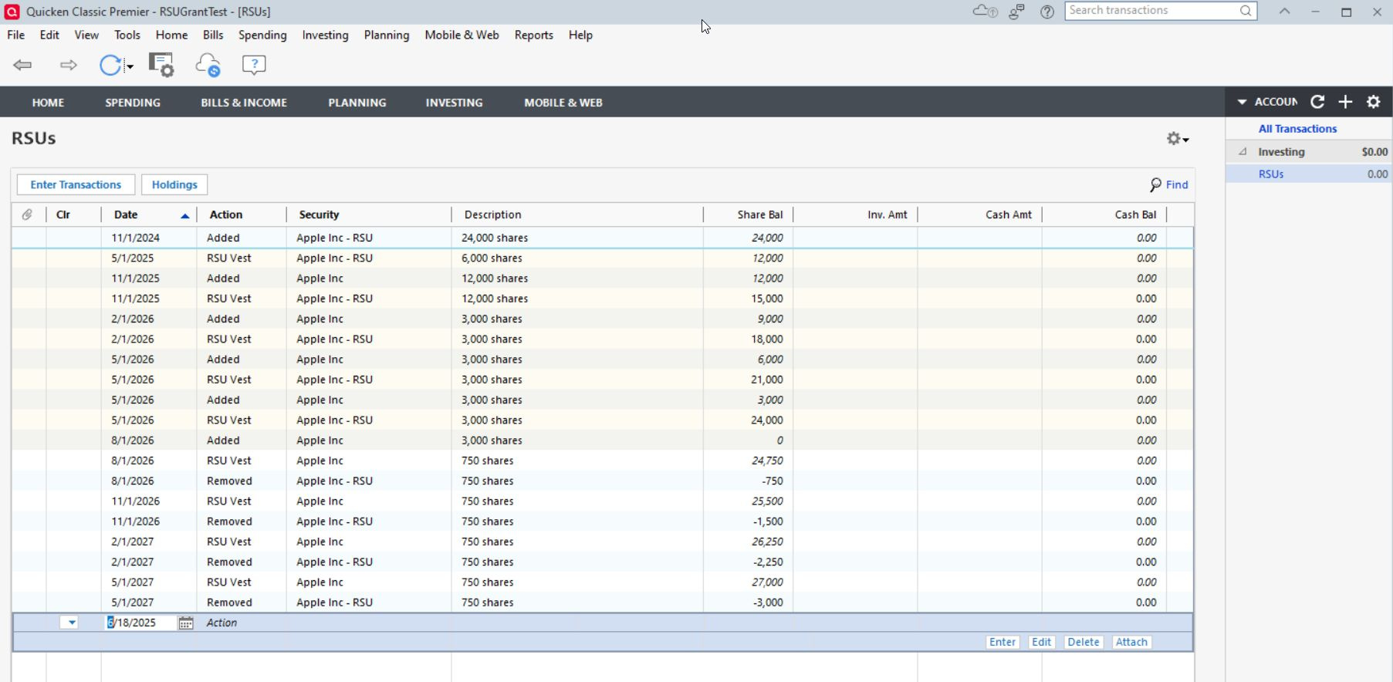Click the Clr column header
The width and height of the screenshot is (1393, 682).
(73, 215)
